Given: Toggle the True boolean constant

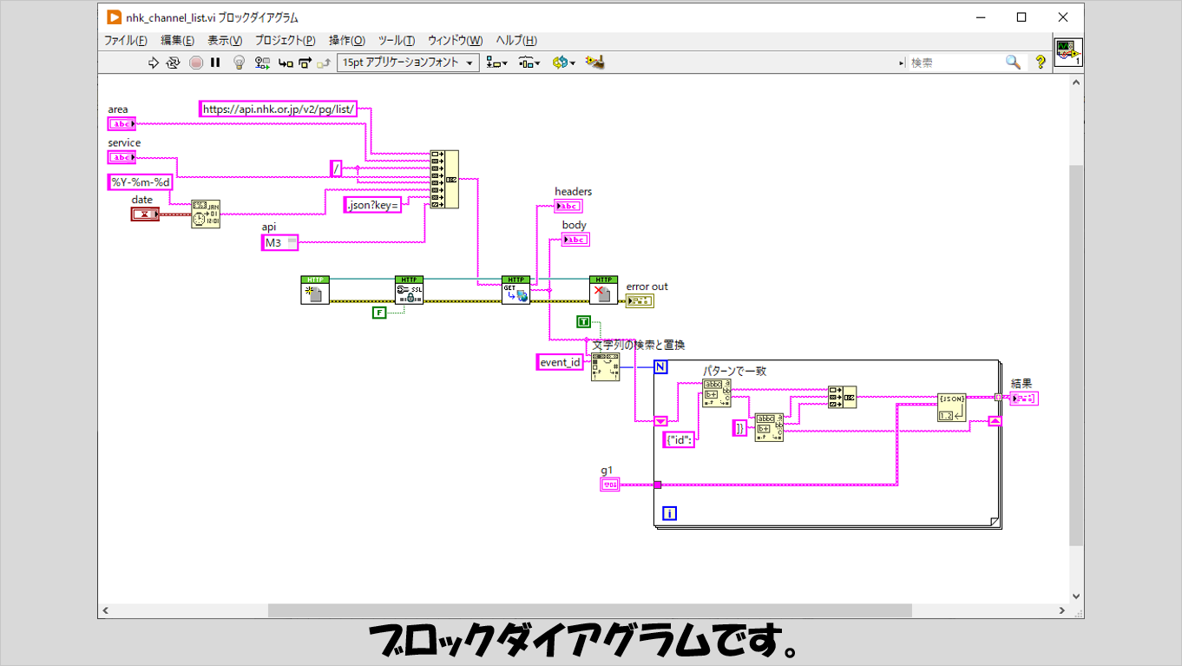Looking at the screenshot, I should point(583,322).
